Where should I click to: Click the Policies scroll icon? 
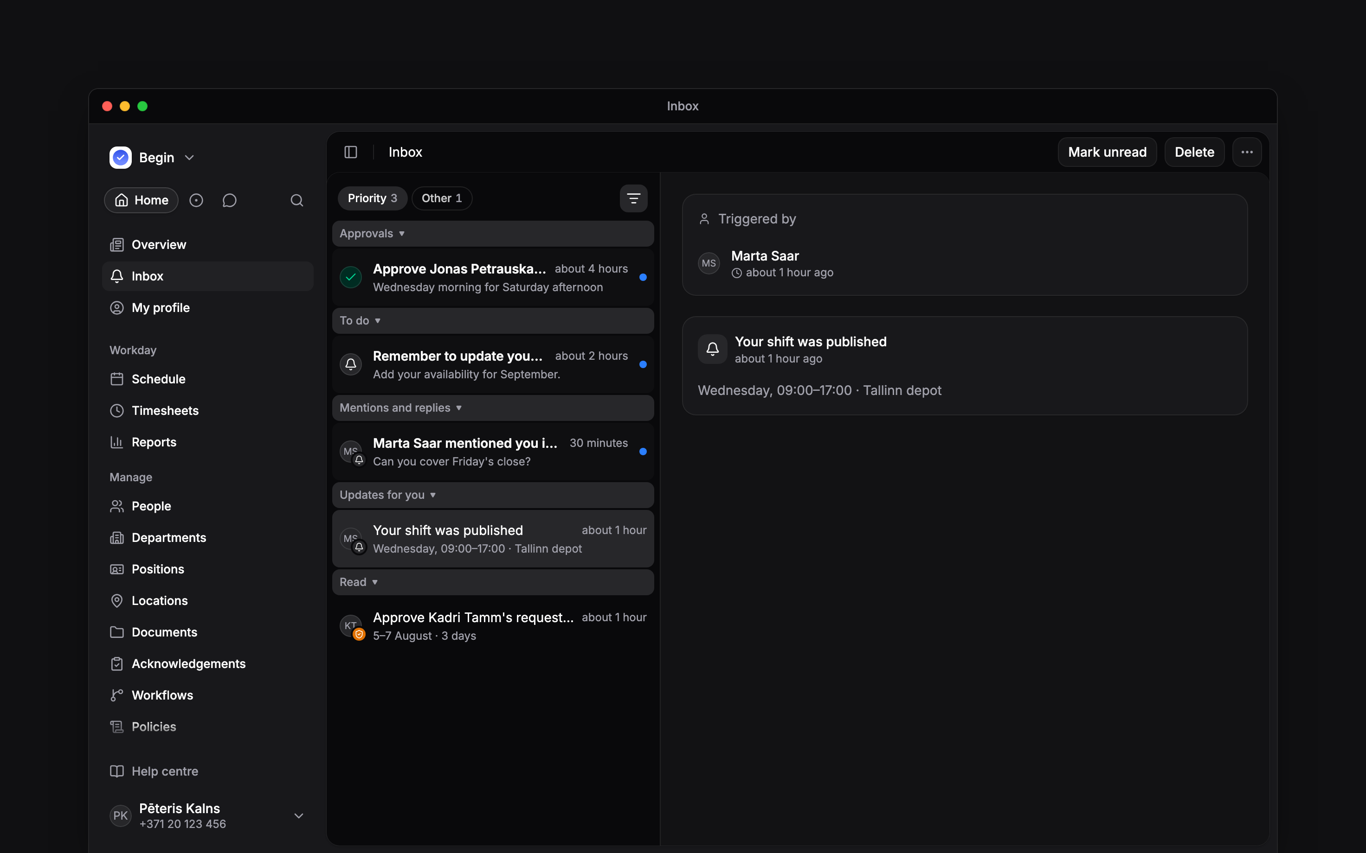(x=117, y=727)
